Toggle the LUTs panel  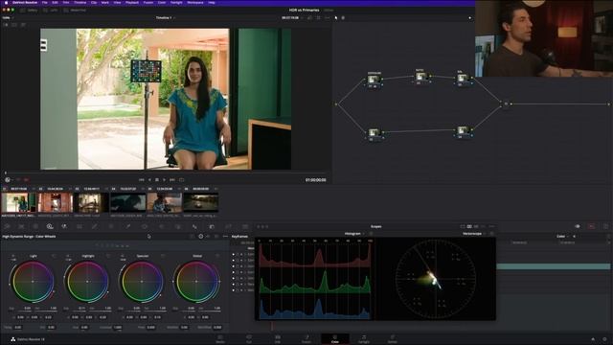click(x=51, y=11)
